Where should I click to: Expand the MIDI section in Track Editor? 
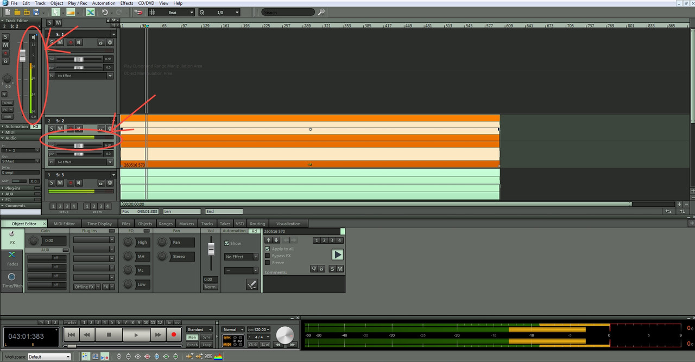(21, 132)
